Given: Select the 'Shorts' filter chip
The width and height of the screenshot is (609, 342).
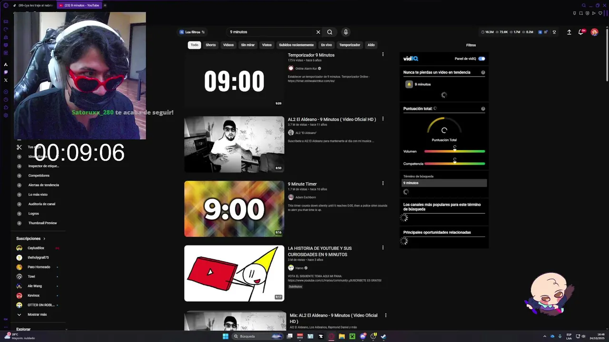Looking at the screenshot, I should 211,45.
